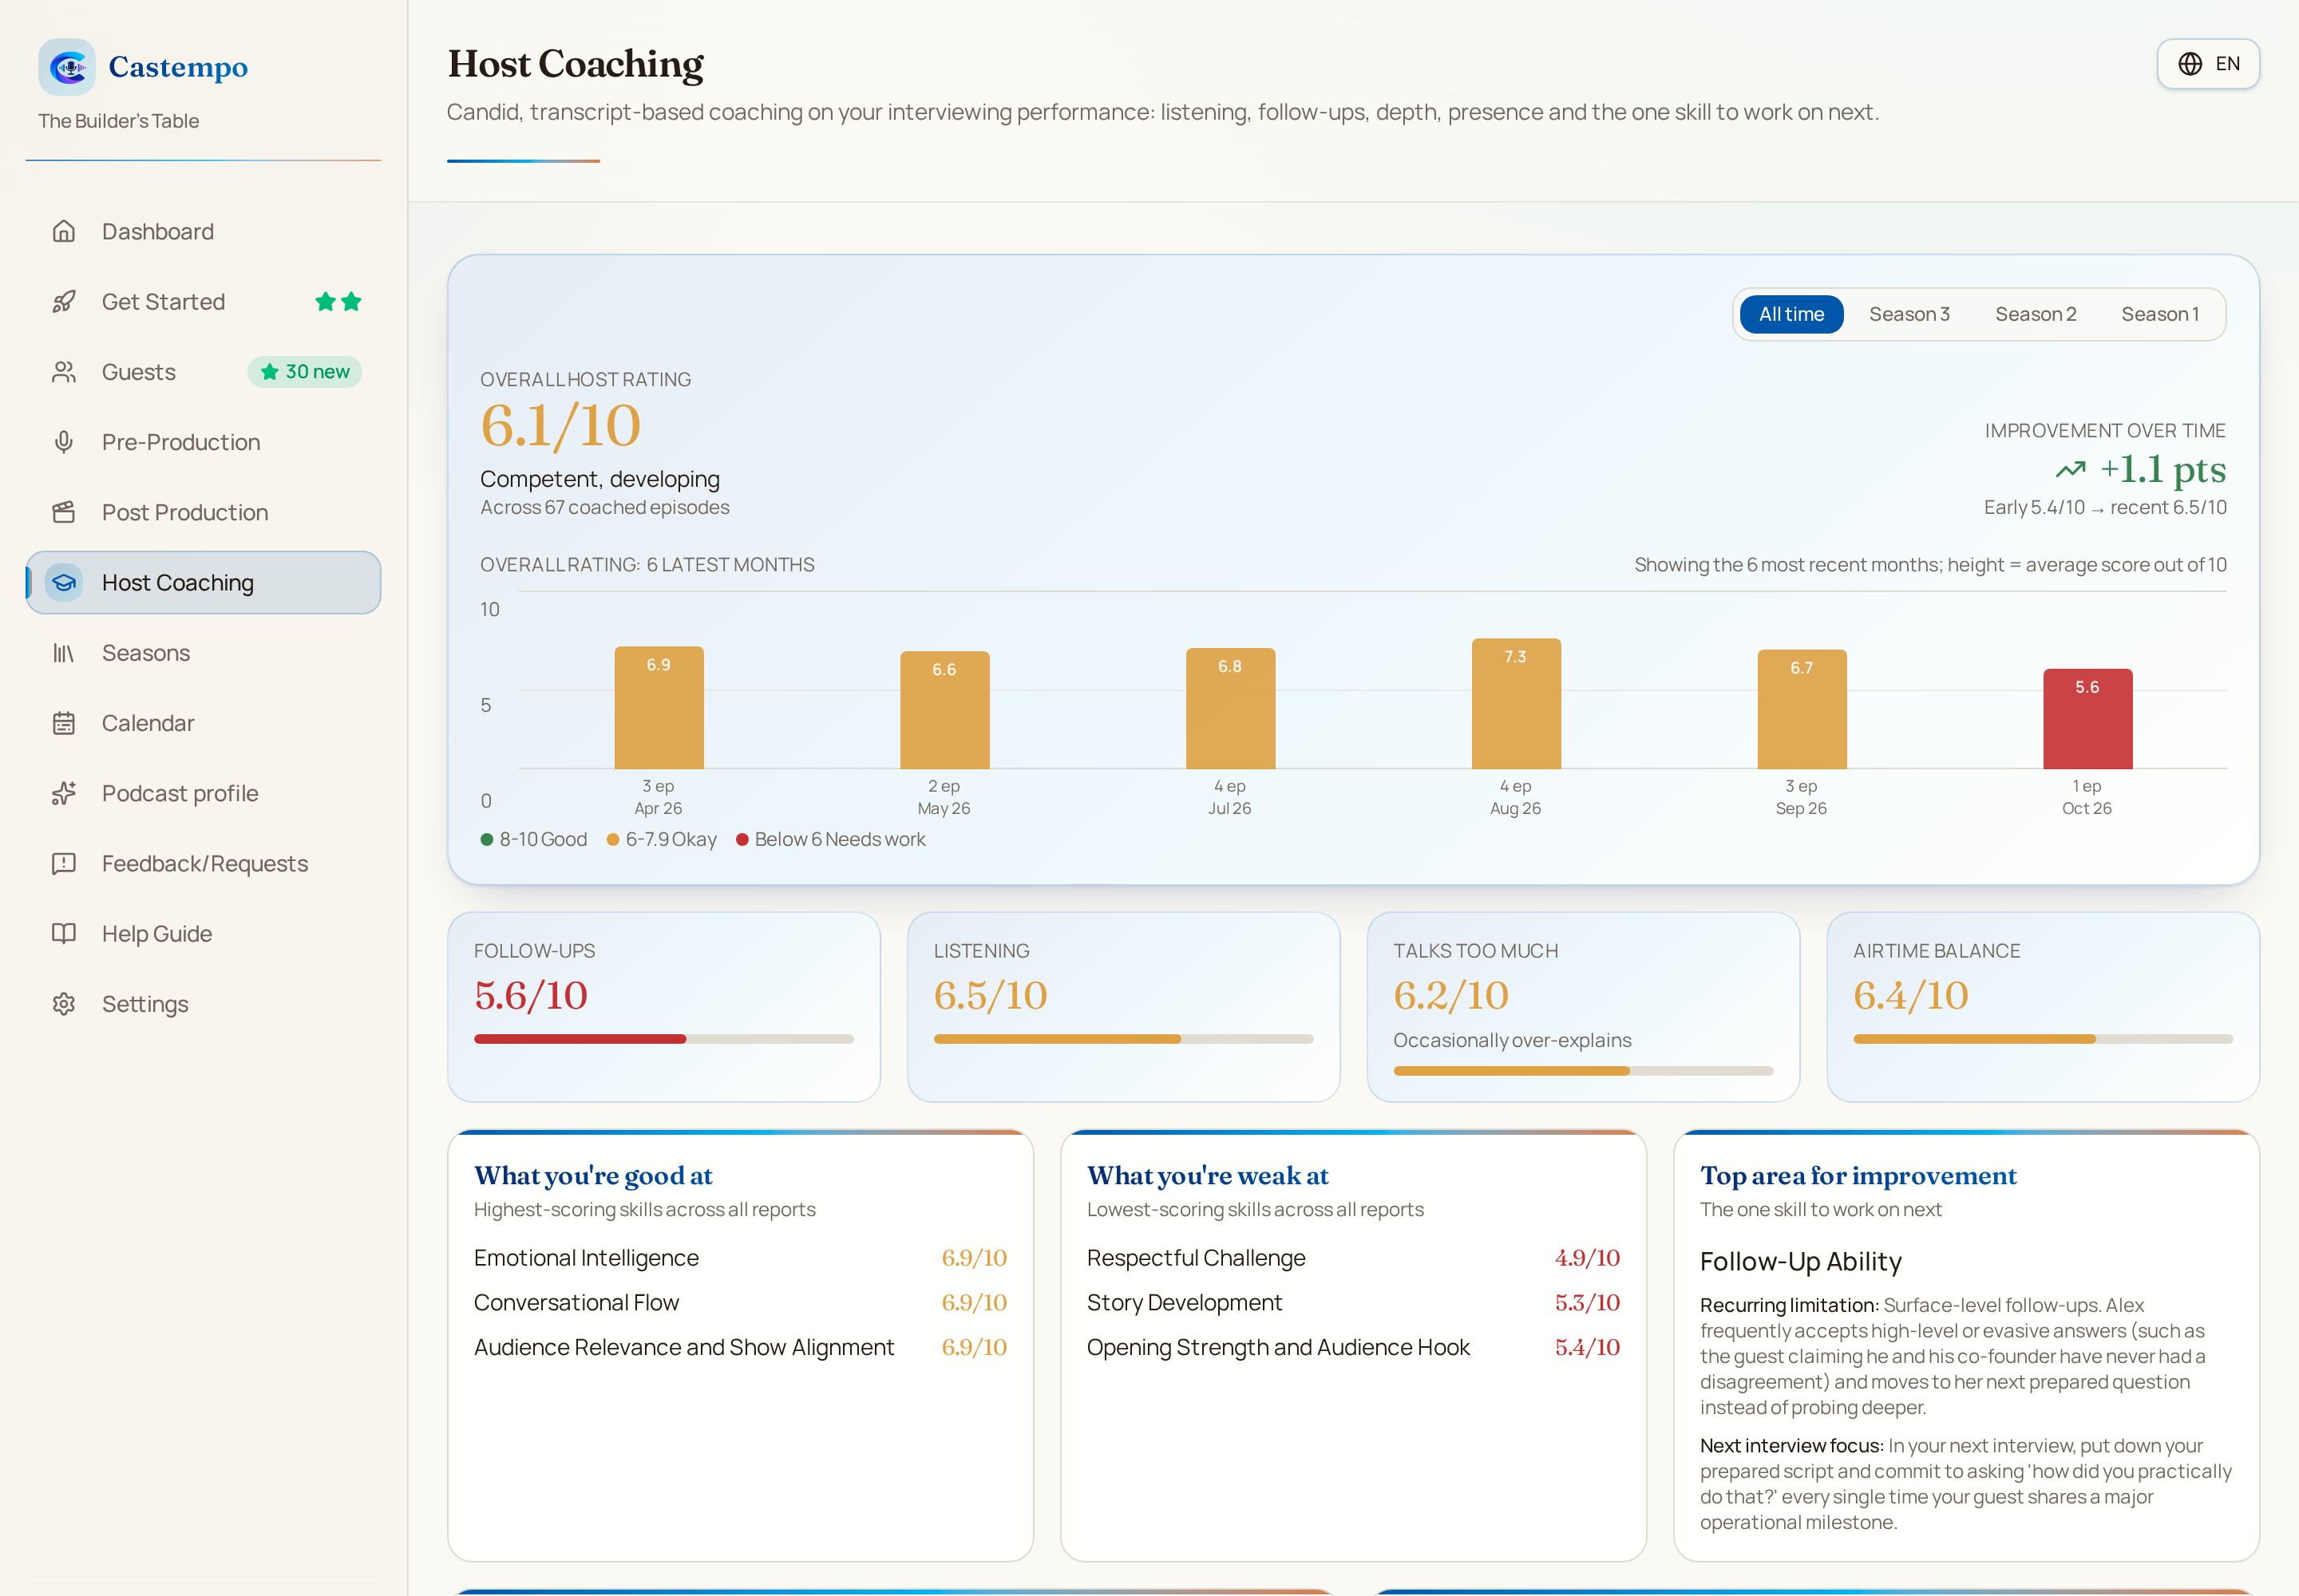Click the Guests people icon
2299x1596 pixels.
pyautogui.click(x=64, y=372)
